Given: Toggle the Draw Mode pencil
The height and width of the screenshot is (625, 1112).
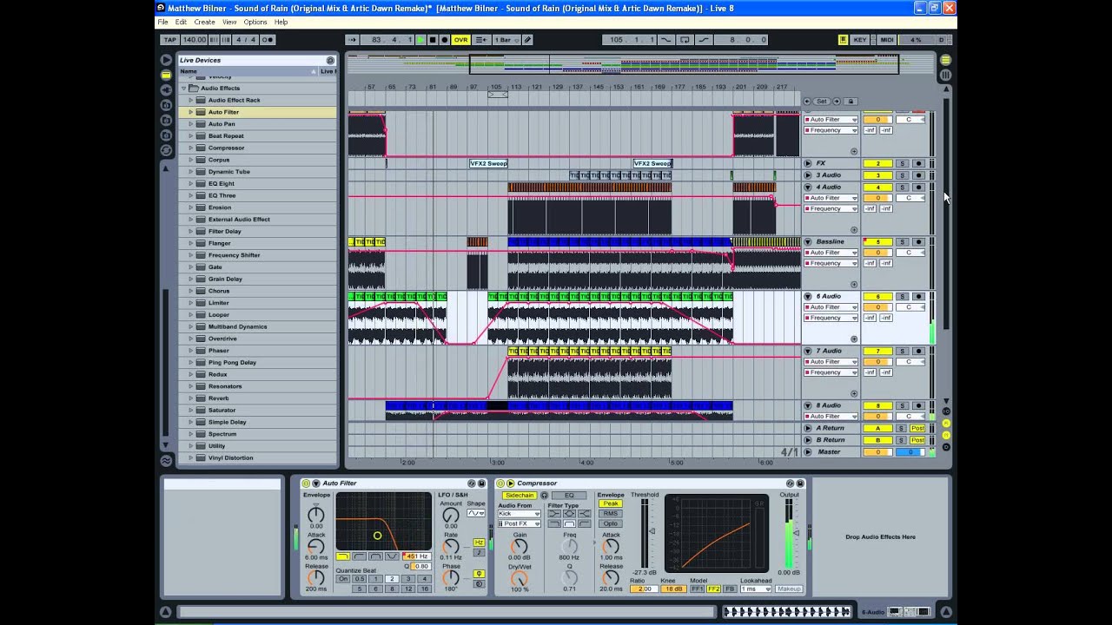Looking at the screenshot, I should [527, 40].
